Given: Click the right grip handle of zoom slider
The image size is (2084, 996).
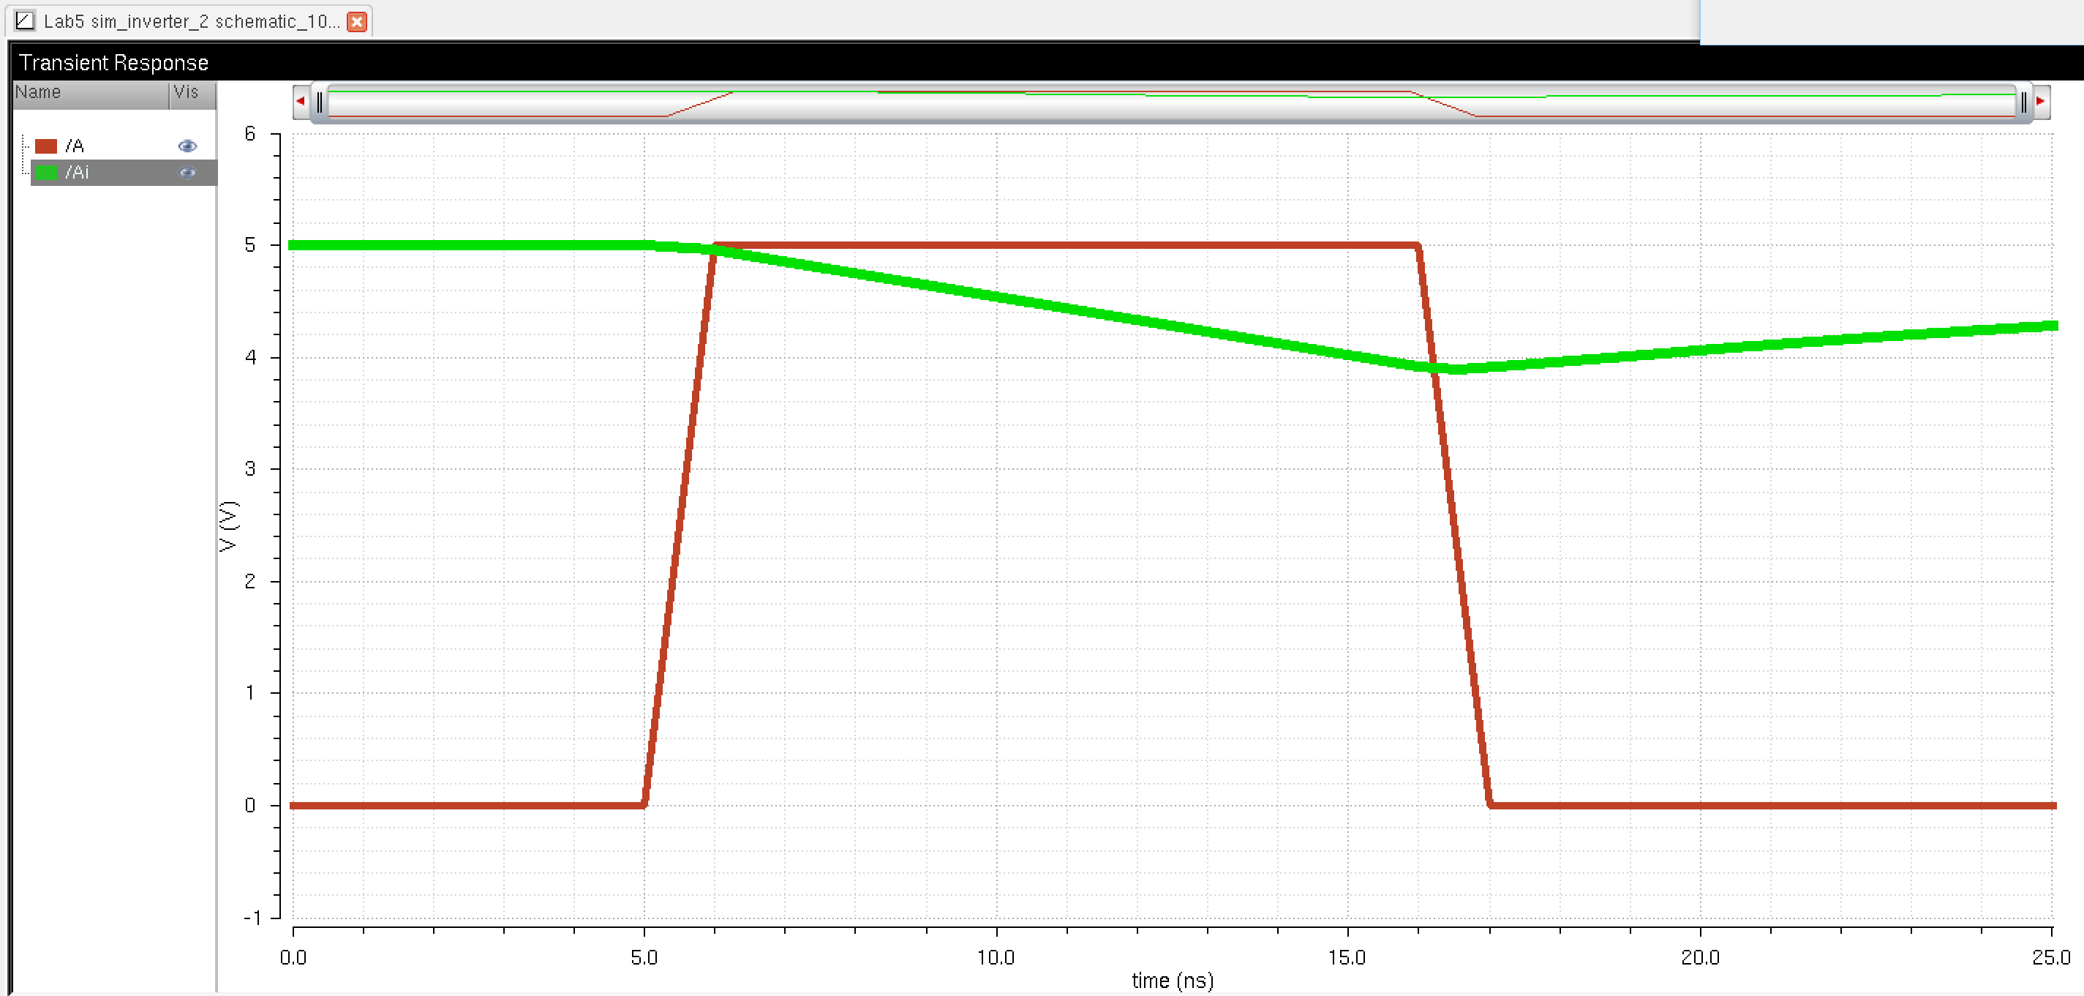Looking at the screenshot, I should [x=2023, y=102].
